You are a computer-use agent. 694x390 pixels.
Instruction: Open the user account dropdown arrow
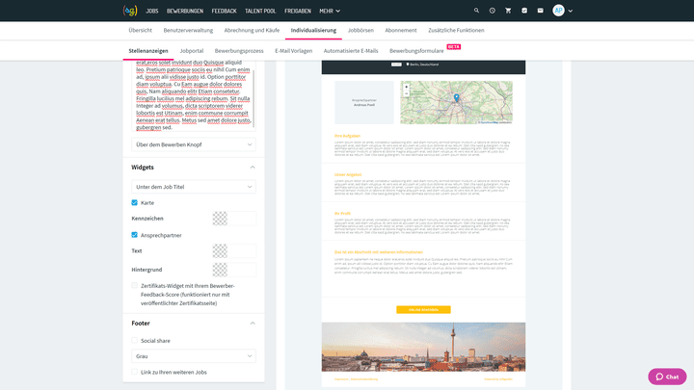[x=570, y=11]
